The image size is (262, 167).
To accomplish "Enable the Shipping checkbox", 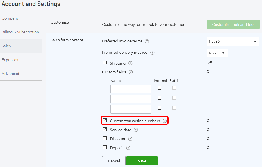I will (105, 63).
